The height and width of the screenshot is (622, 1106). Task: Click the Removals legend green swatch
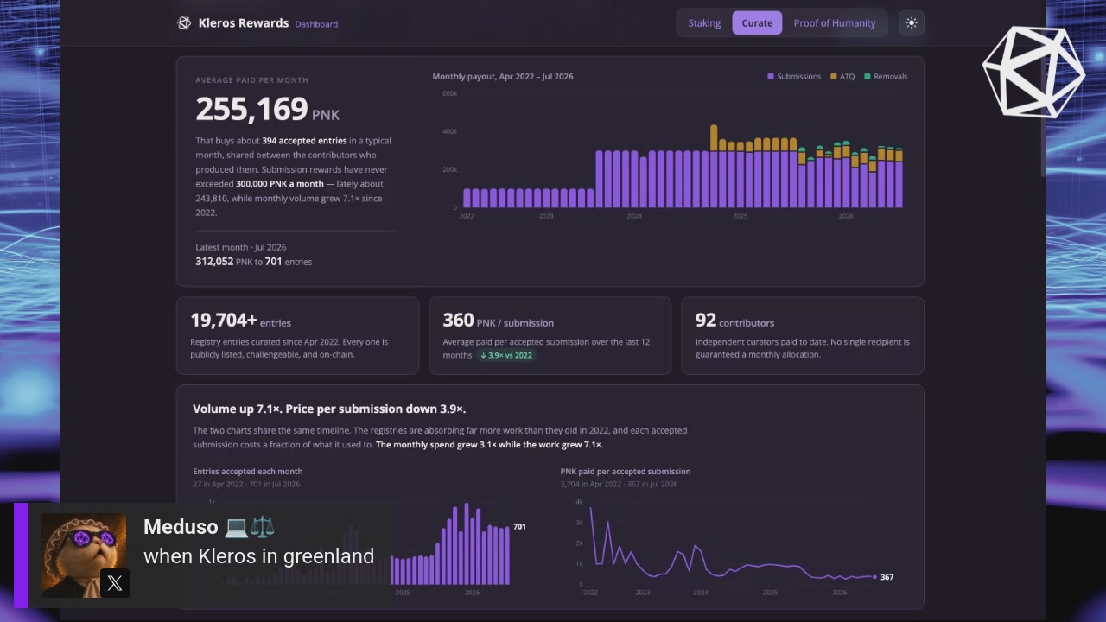868,77
